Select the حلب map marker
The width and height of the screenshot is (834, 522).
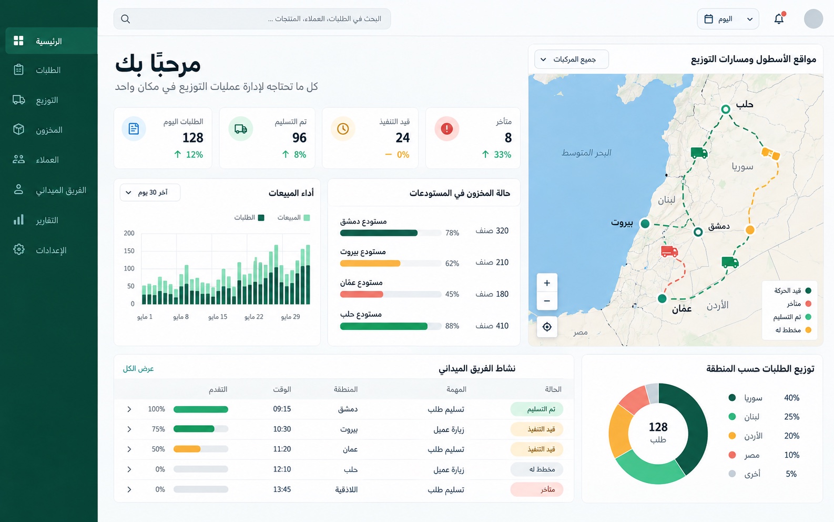click(726, 109)
